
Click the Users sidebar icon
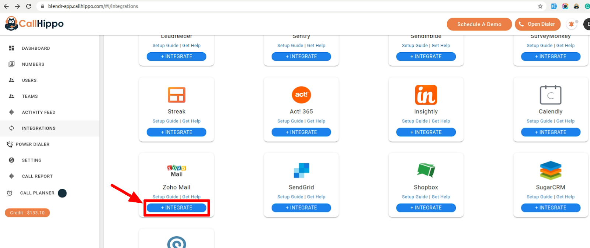pyautogui.click(x=11, y=80)
